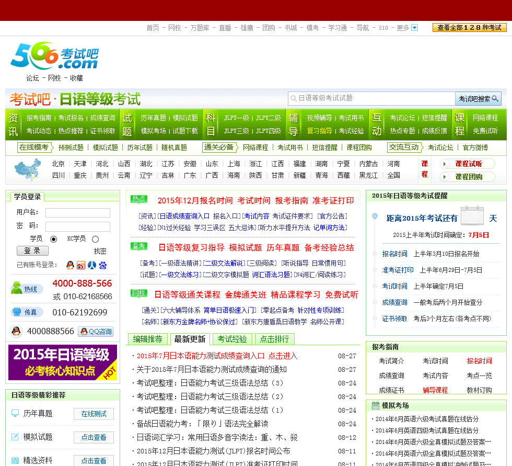
Task: Click the arrow on 课程团购
Action: click(445, 177)
